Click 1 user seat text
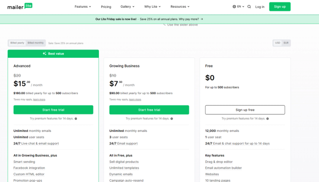 pyautogui.click(x=213, y=137)
